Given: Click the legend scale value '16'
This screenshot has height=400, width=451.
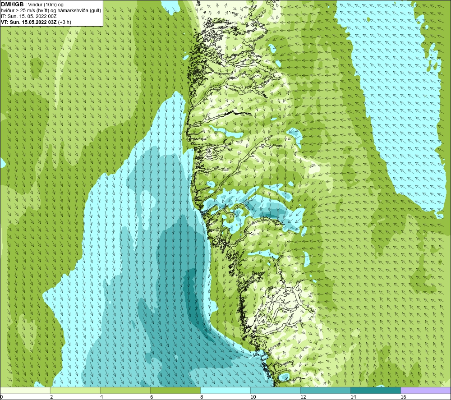Looking at the screenshot, I should tap(403, 397).
